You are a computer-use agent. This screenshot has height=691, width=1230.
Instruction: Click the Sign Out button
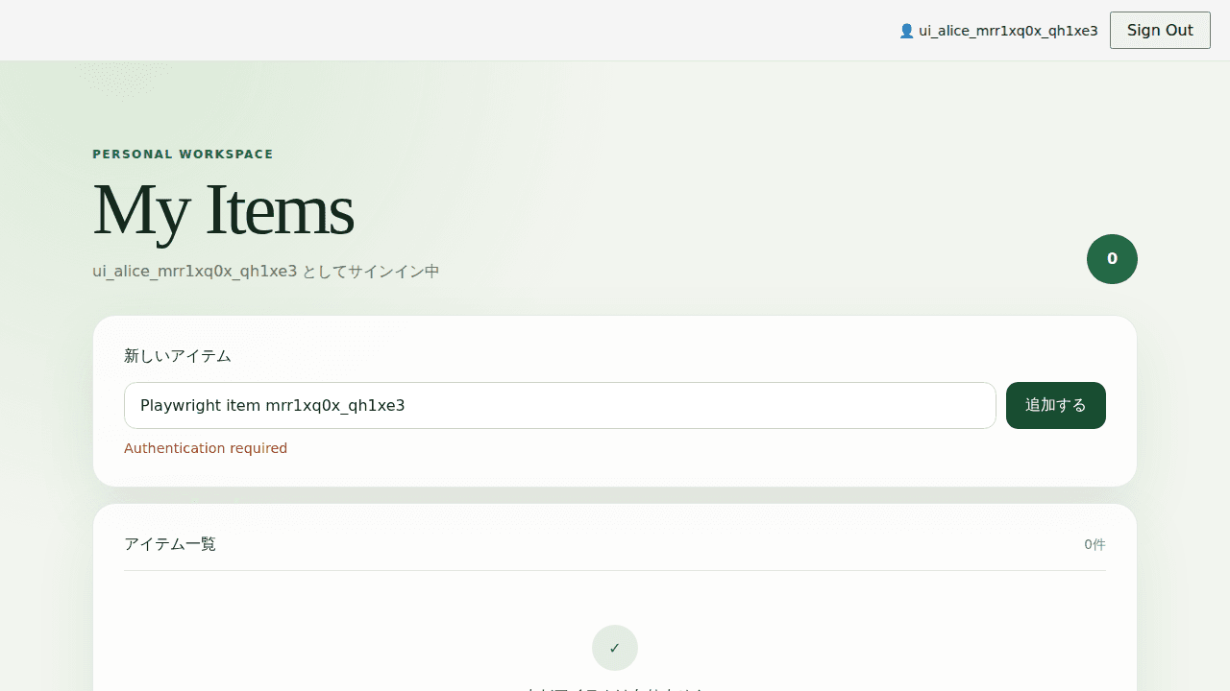pyautogui.click(x=1160, y=30)
